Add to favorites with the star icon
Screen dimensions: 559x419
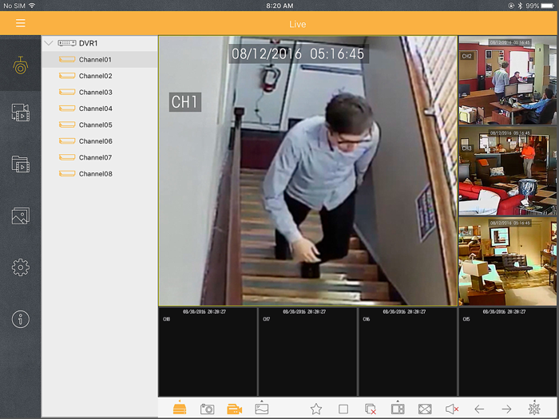point(316,409)
